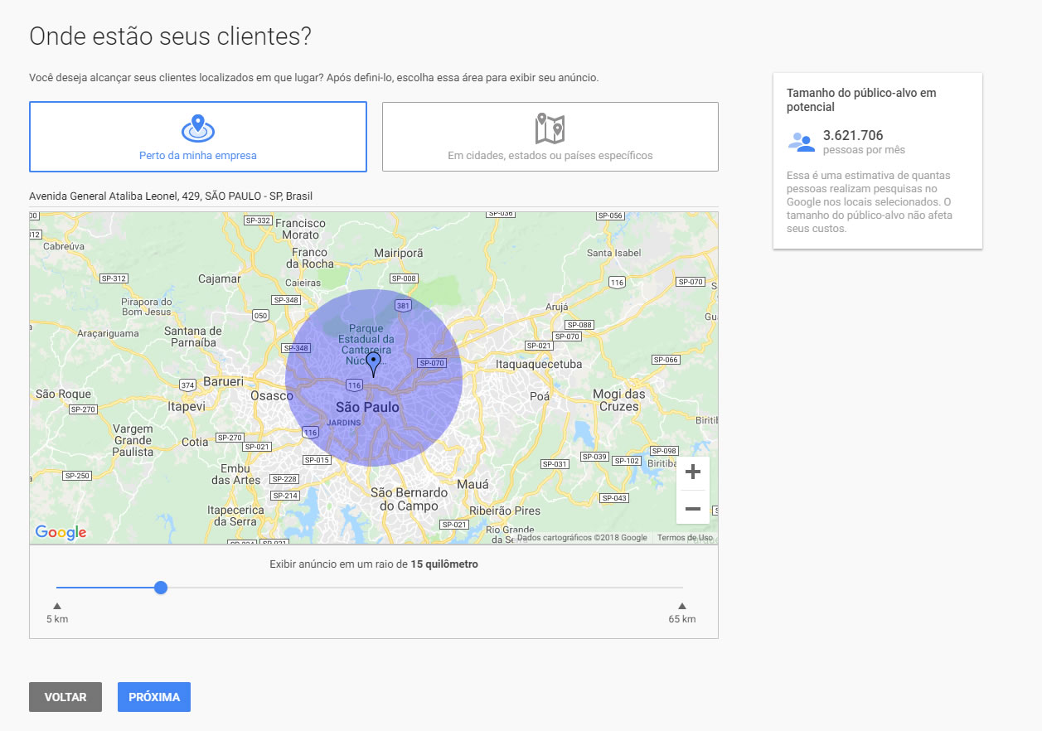
Task: Click "Pirapora do Bom Jesus" label
Action: (146, 307)
